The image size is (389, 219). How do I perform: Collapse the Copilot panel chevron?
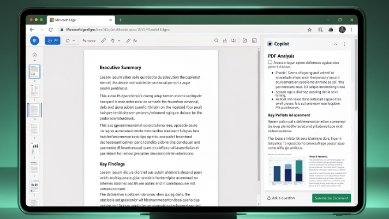(336, 44)
